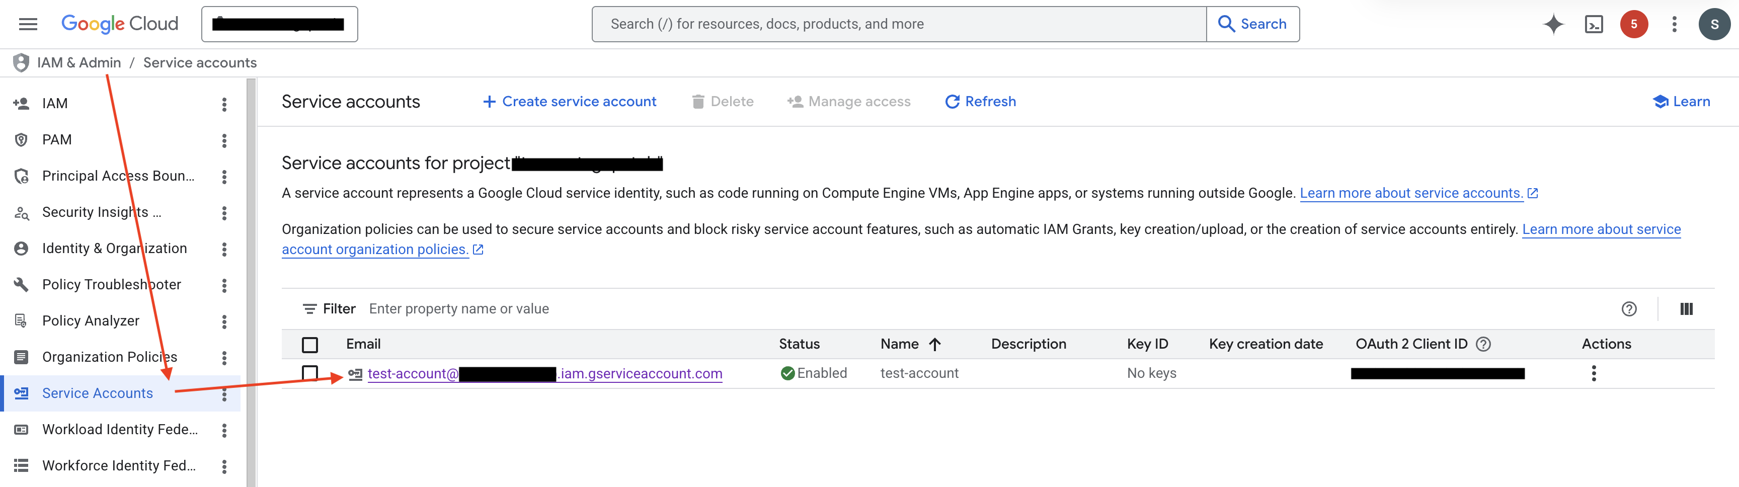The width and height of the screenshot is (1739, 487).
Task: Toggle Name column sort arrow
Action: coord(934,345)
